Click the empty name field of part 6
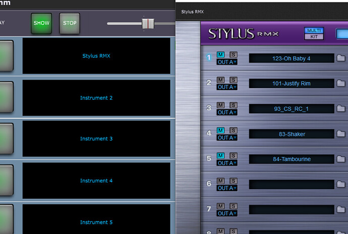348x234 pixels. point(292,184)
